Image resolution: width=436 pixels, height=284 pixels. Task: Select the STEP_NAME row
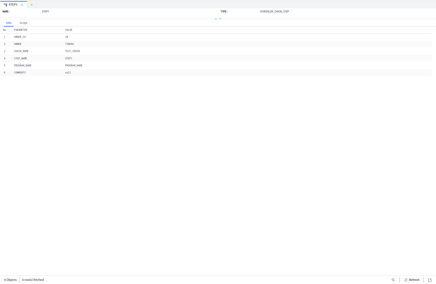click(21, 58)
